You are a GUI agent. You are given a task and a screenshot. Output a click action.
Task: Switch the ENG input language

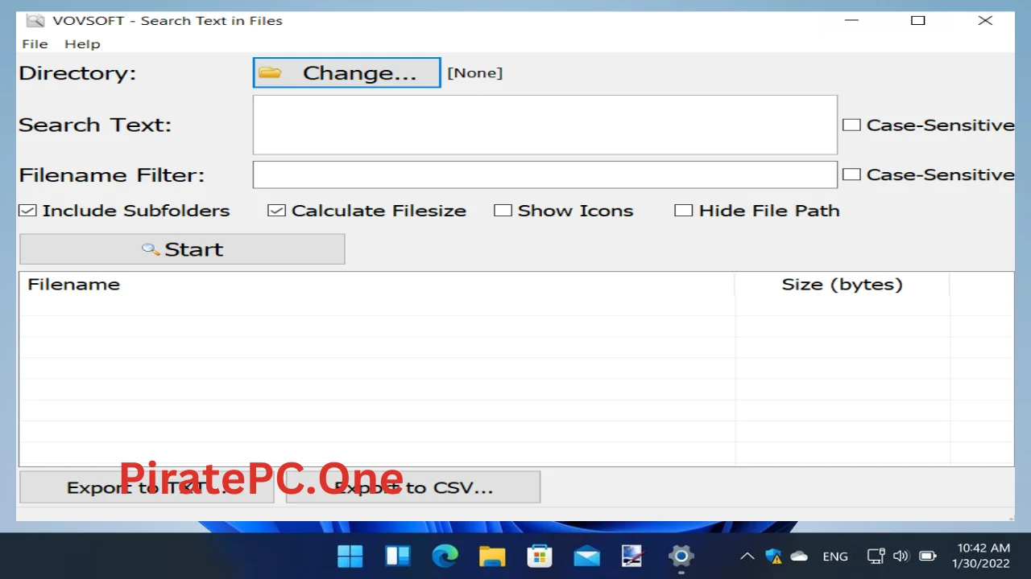(x=835, y=556)
